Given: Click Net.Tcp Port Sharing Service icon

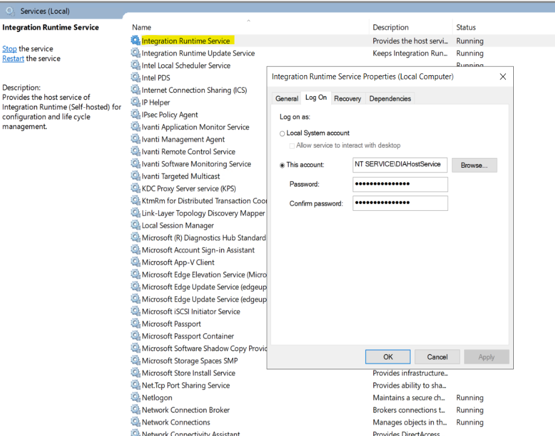Looking at the screenshot, I should (x=136, y=385).
